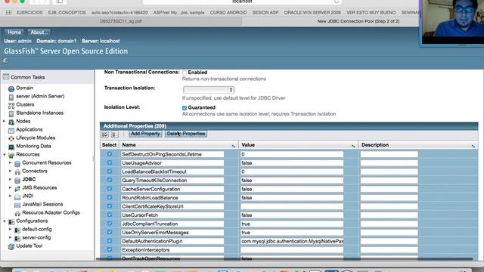Viewport: 484px width, 272px height.
Task: Edit the DefaultAuthenticationPlugin value field
Action: click(292, 241)
